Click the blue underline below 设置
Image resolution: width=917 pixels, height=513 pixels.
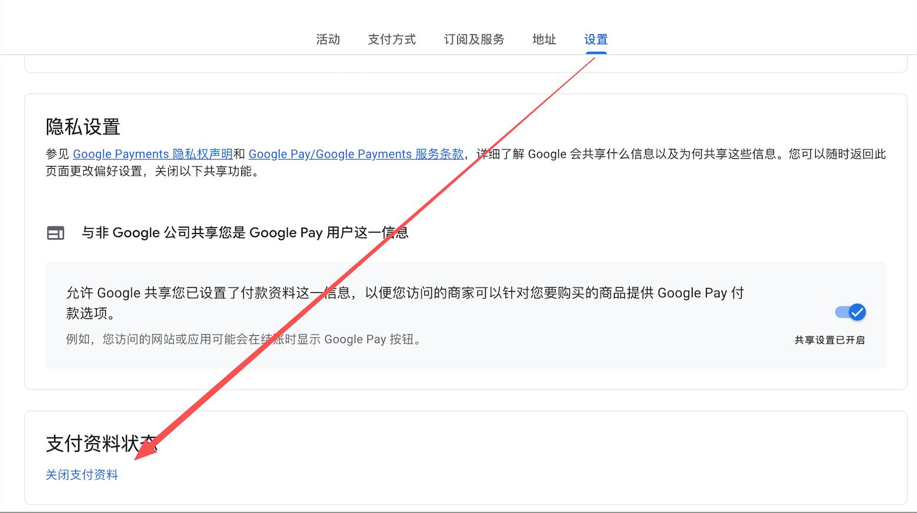point(596,53)
